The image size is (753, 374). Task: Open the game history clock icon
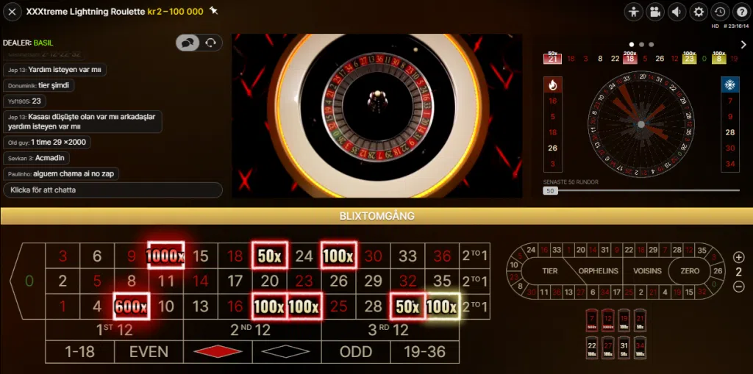click(719, 12)
